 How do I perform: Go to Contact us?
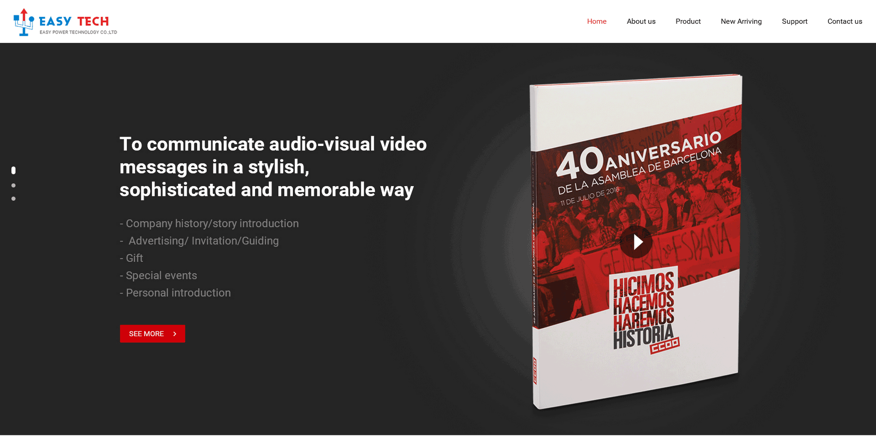(x=844, y=21)
